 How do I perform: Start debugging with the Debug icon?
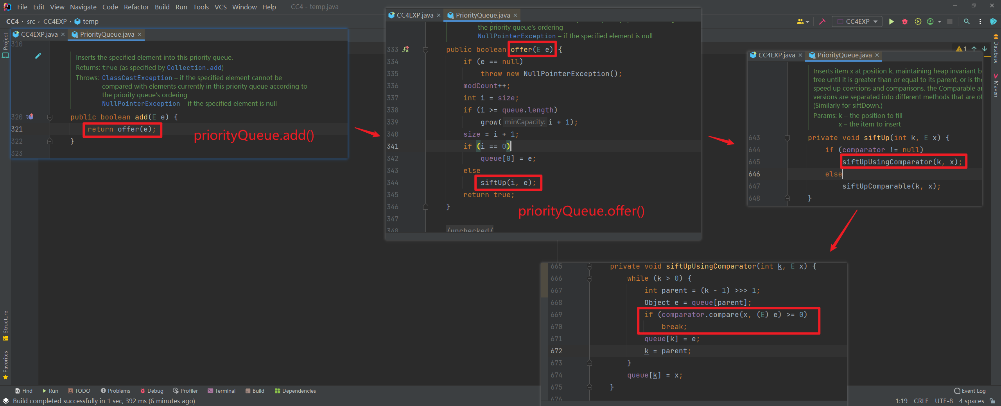[904, 21]
